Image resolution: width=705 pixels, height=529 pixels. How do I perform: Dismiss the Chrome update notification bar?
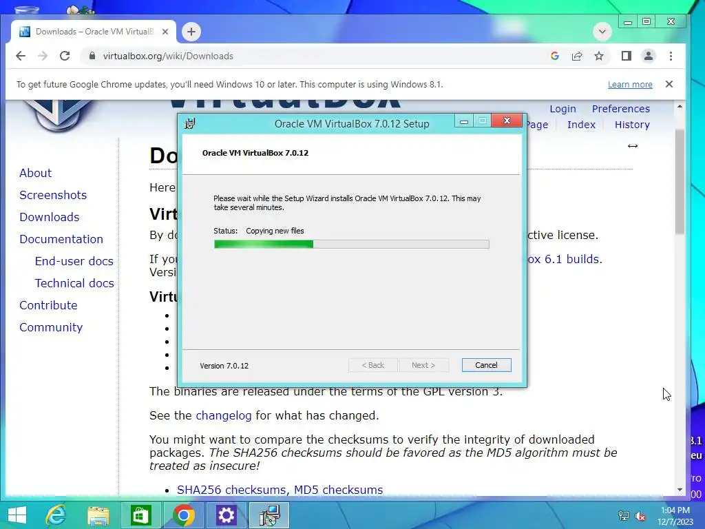[669, 84]
